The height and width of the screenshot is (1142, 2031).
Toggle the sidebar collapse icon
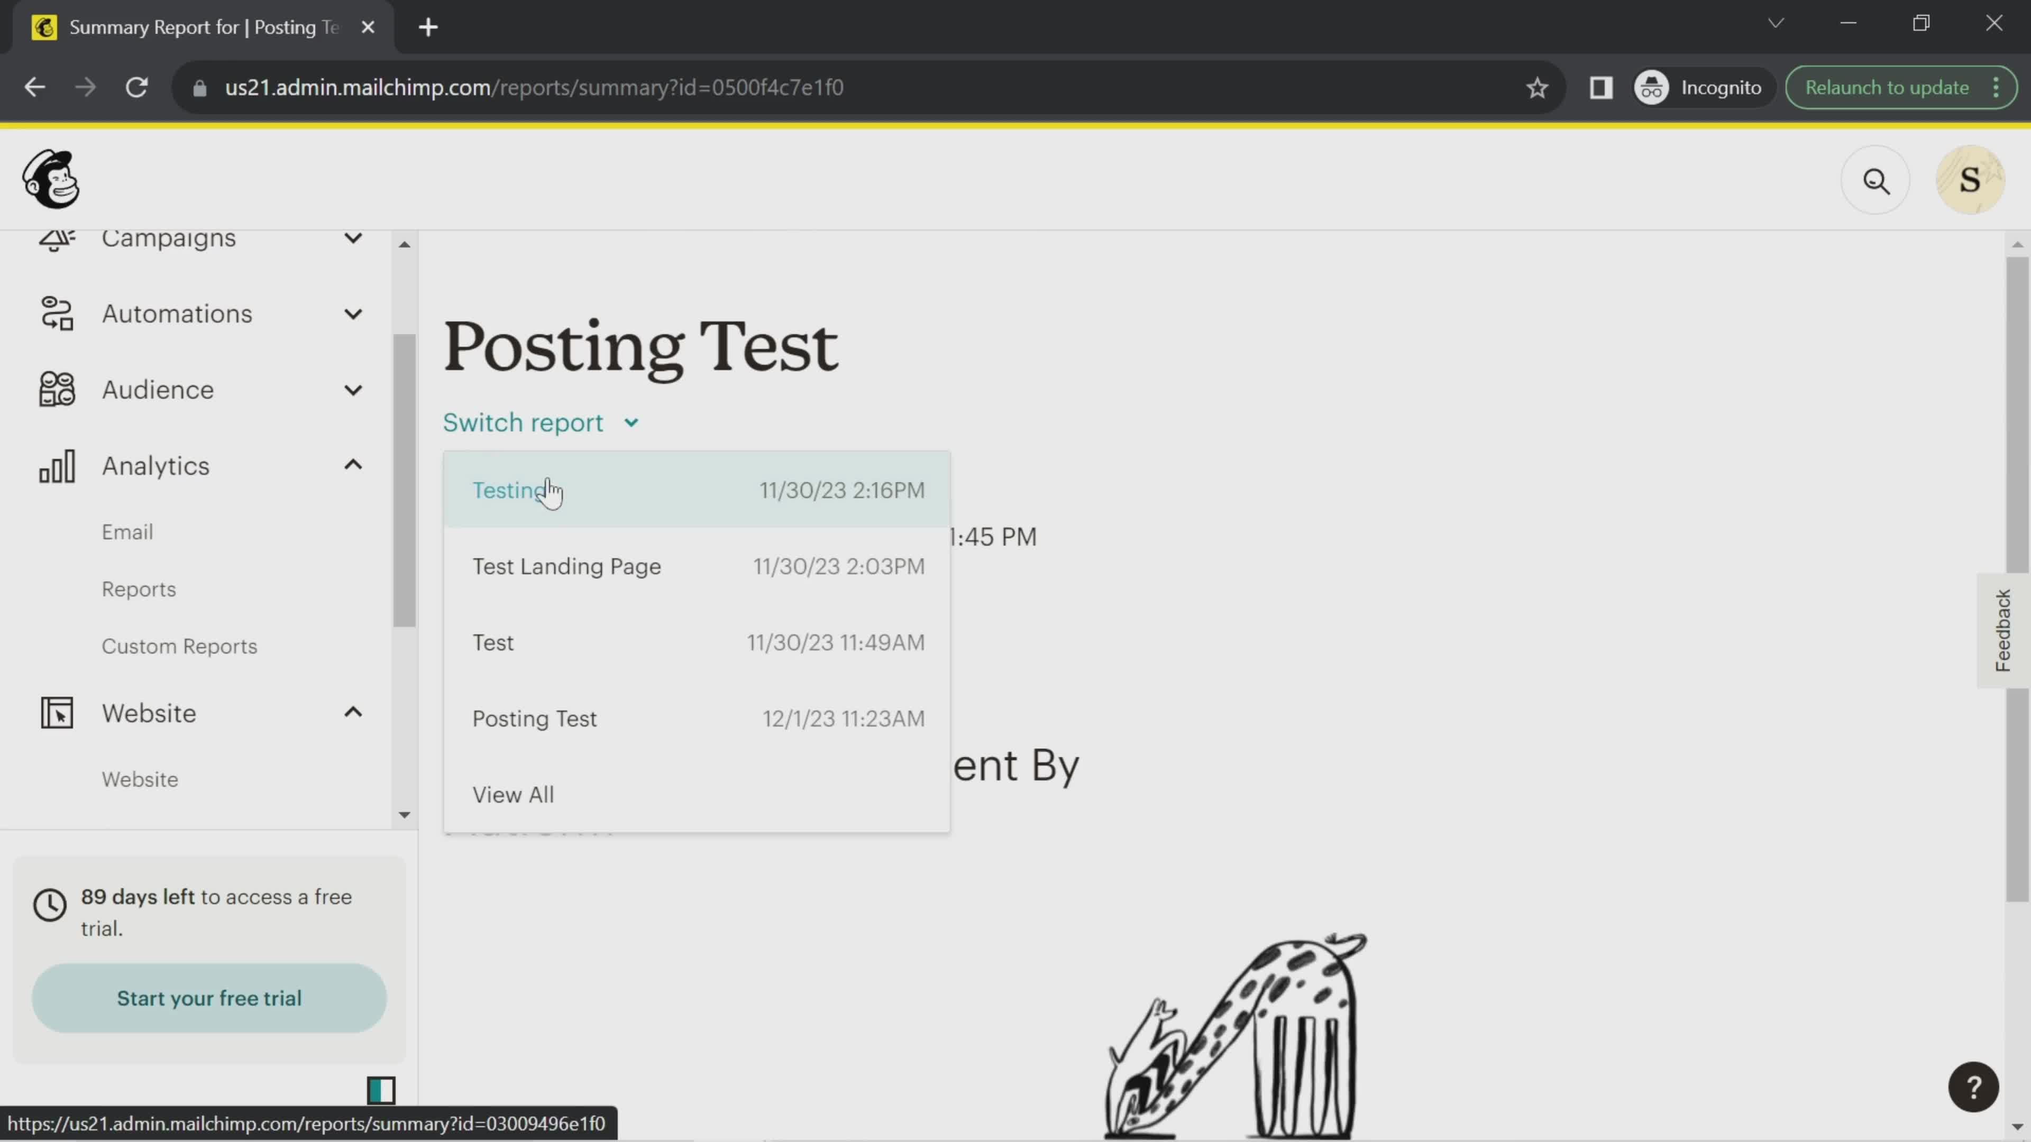pos(381,1090)
